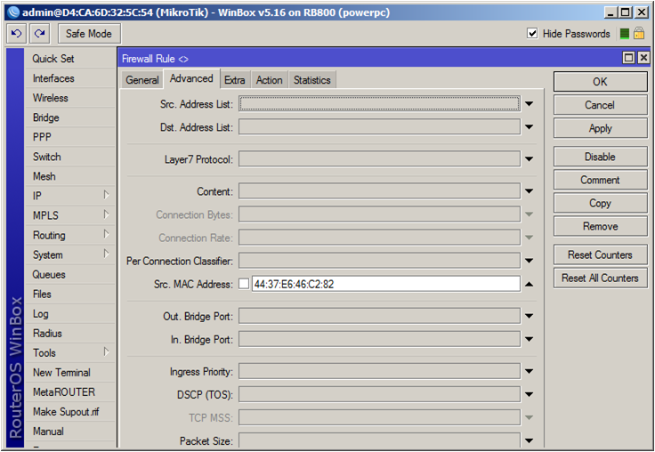655x452 pixels.
Task: Expand the Layer7 Protocol dropdown arrow
Action: click(x=529, y=159)
